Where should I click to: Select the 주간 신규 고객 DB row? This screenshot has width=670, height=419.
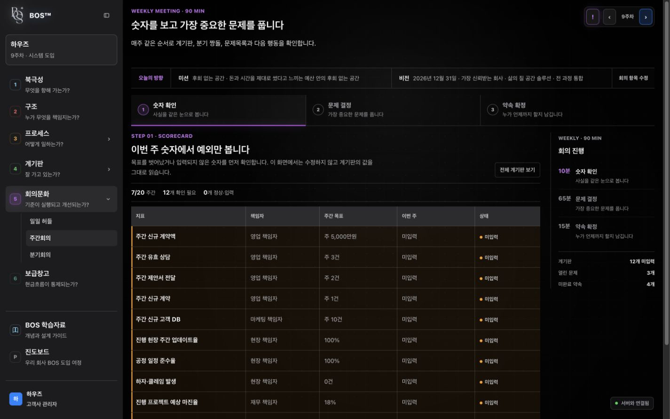click(x=336, y=319)
